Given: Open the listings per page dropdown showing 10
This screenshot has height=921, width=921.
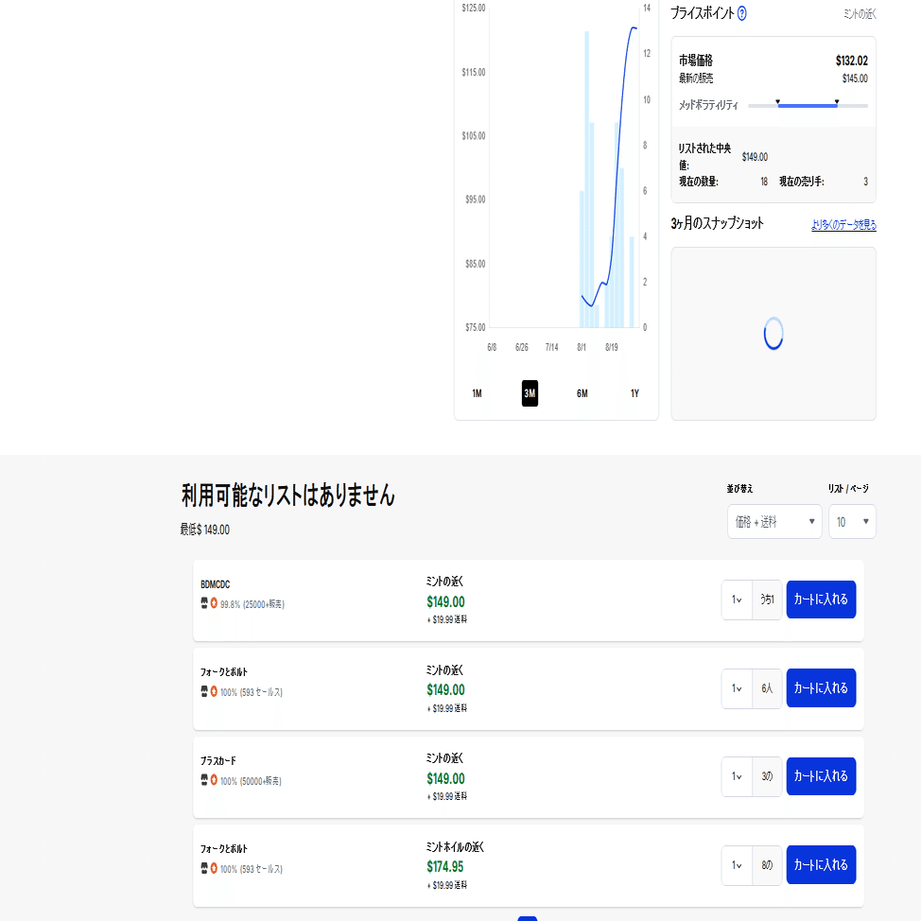Looking at the screenshot, I should (851, 521).
